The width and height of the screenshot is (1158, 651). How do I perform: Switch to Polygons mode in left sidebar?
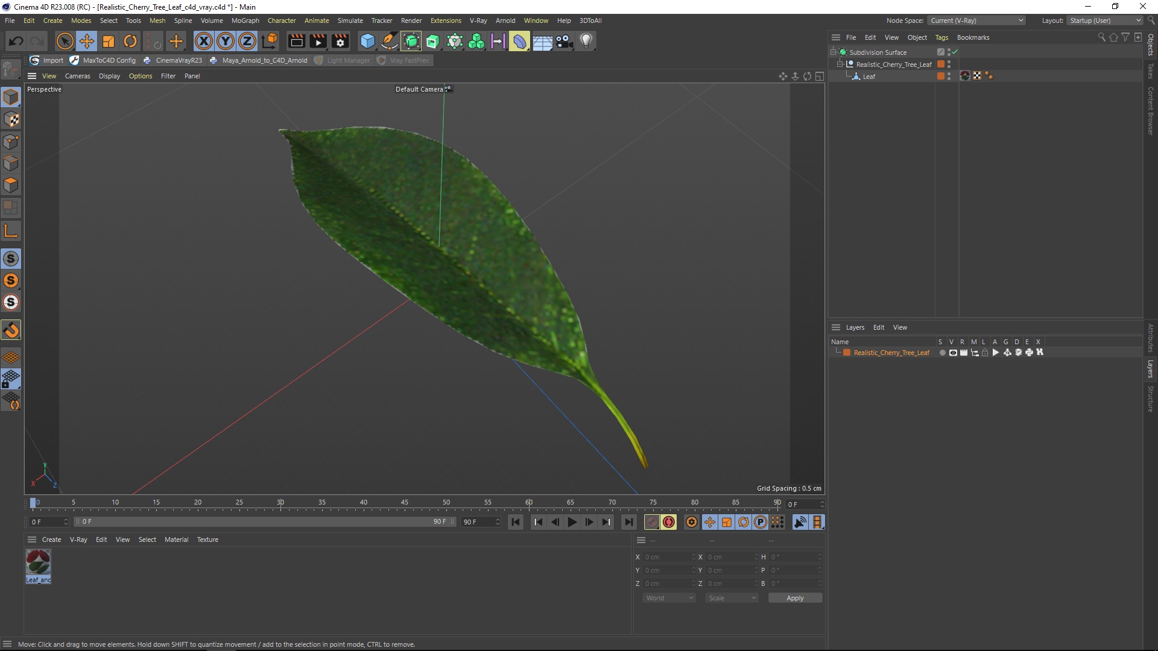point(11,185)
